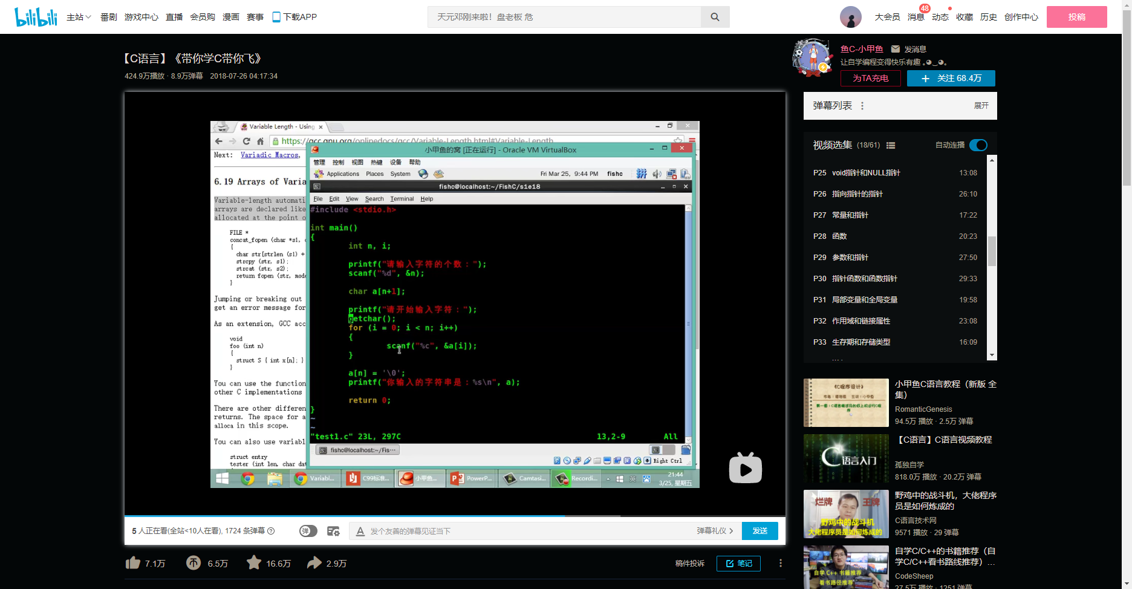Open the 弹幕礼仪 chevron link
The width and height of the screenshot is (1132, 589).
(715, 531)
